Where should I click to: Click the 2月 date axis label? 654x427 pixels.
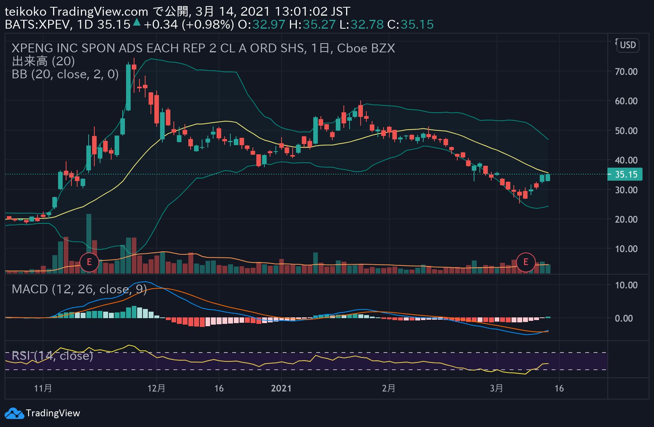coord(389,388)
